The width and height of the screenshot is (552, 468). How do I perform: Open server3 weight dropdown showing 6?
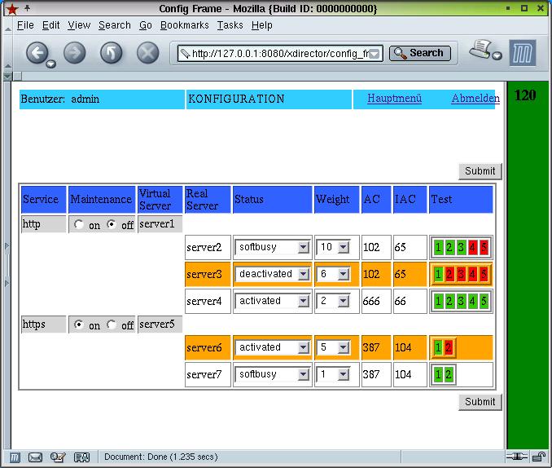(333, 275)
